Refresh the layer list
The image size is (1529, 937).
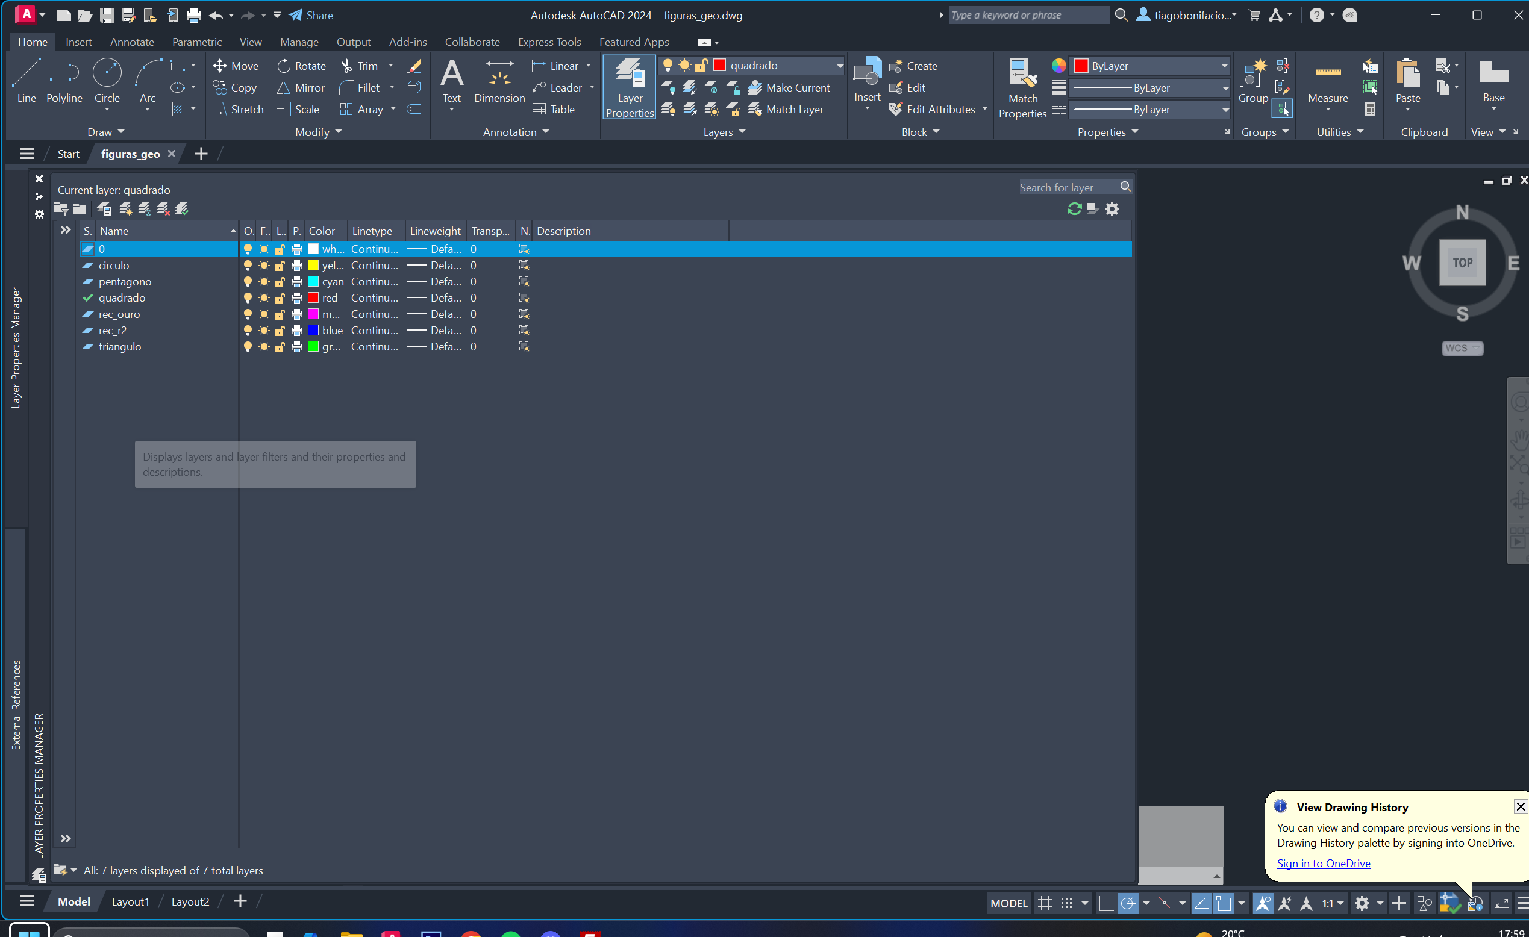1074,209
